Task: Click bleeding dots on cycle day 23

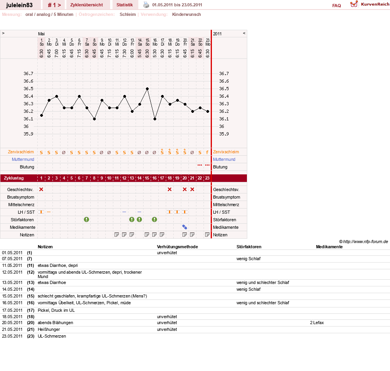Action: tap(207, 165)
